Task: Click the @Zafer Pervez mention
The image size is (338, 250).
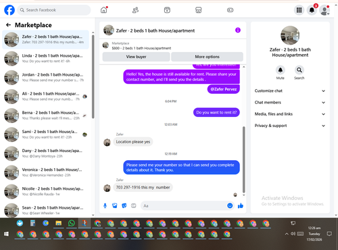Action: [224, 89]
